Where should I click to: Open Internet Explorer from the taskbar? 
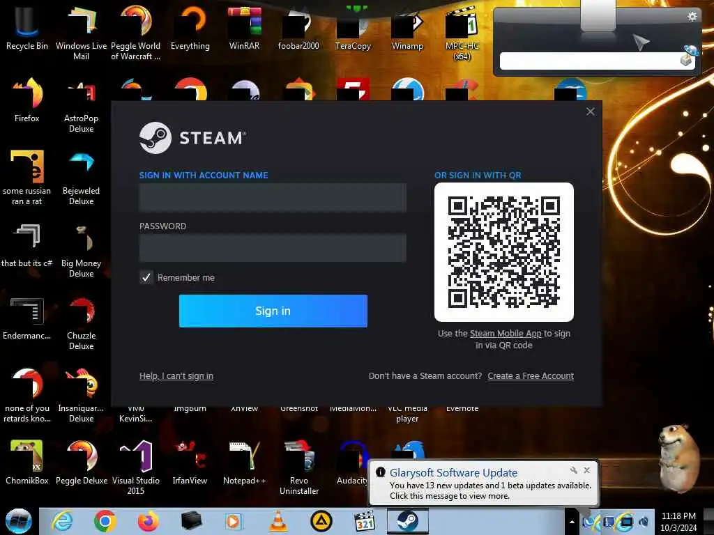pos(62,521)
